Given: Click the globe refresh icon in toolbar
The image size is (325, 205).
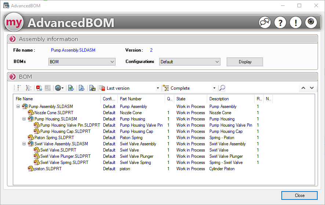Looking at the screenshot, I should click(x=58, y=88).
